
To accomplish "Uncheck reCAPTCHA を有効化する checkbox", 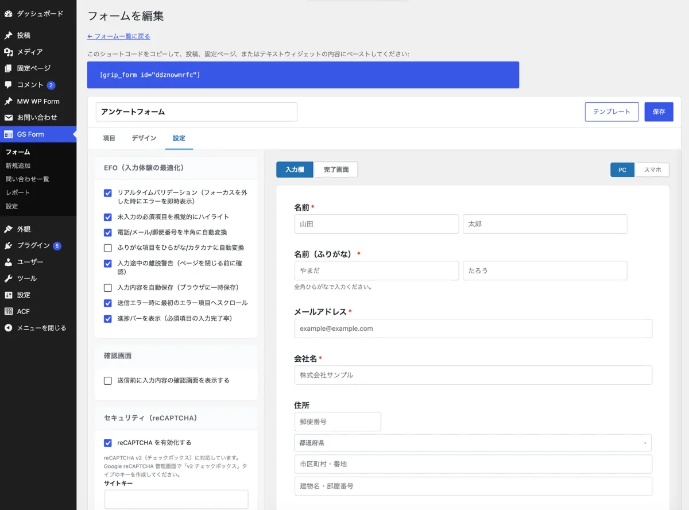I will click(x=107, y=443).
